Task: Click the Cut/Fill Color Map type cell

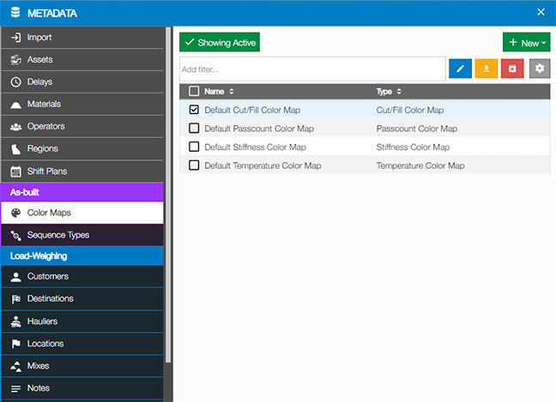Action: click(x=409, y=111)
